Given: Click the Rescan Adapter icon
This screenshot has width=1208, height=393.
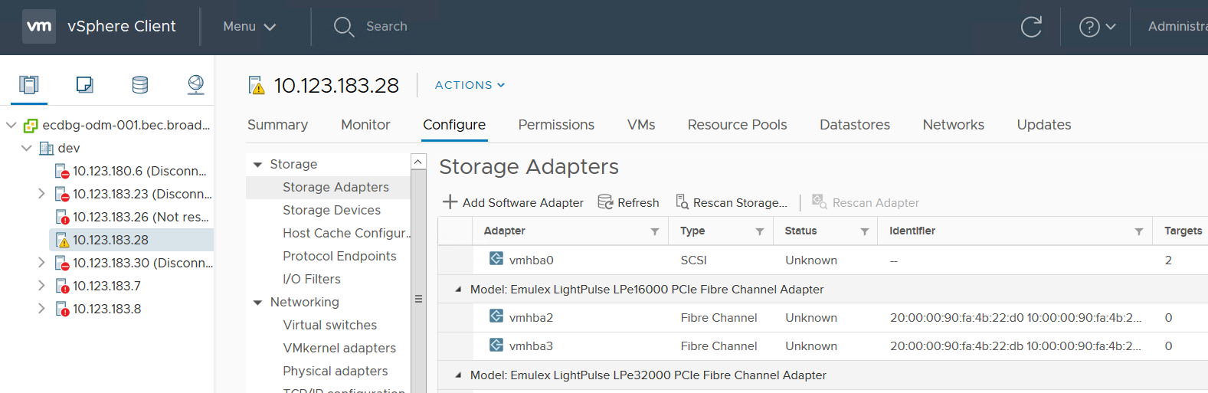Looking at the screenshot, I should click(x=819, y=201).
